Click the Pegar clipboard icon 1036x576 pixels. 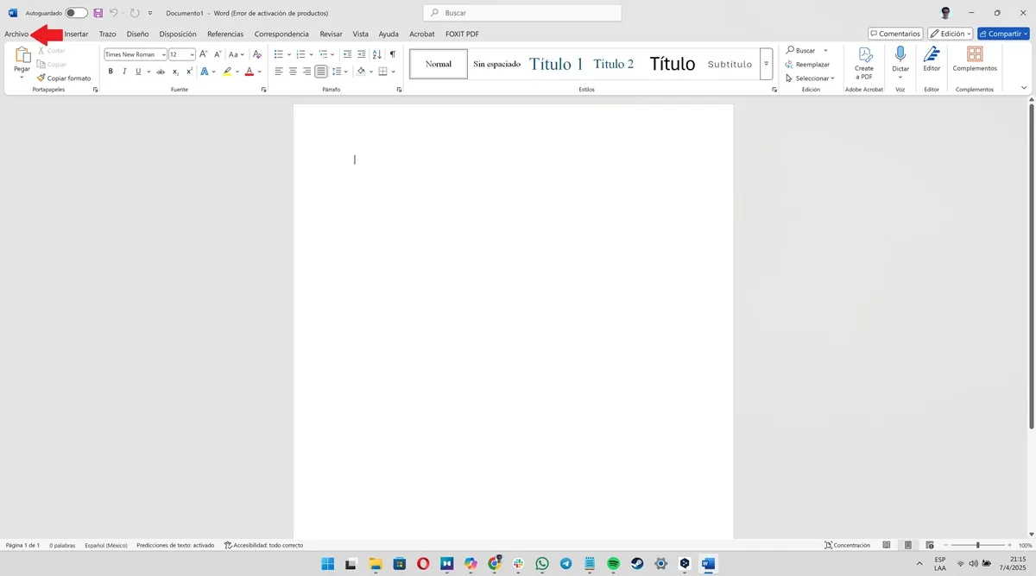pos(22,55)
